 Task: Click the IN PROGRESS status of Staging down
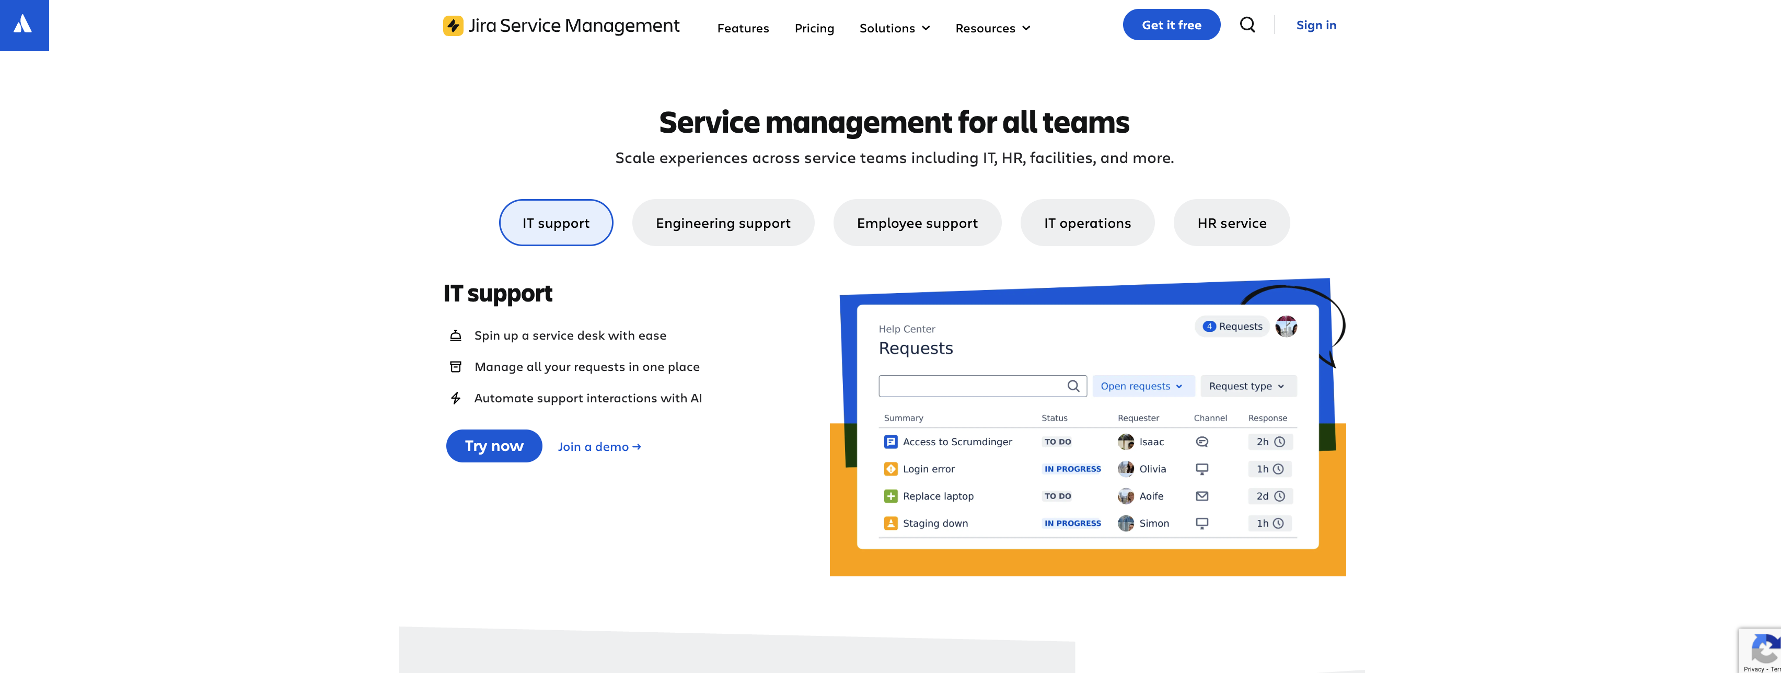(1072, 523)
